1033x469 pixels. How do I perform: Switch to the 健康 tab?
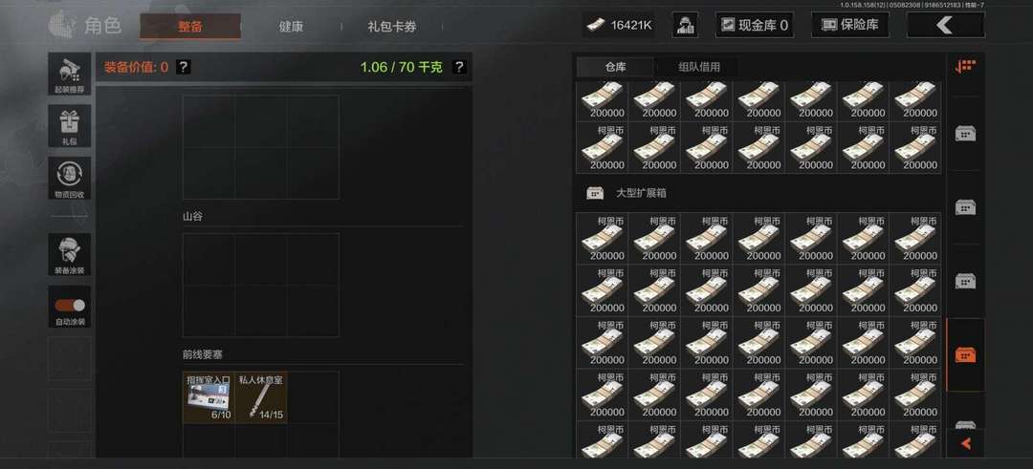point(291,27)
